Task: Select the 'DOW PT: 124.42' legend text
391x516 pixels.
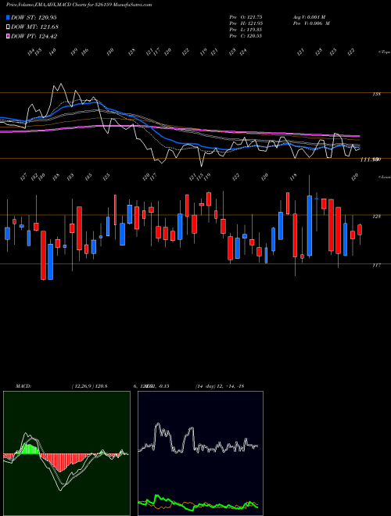Action: tap(34, 36)
